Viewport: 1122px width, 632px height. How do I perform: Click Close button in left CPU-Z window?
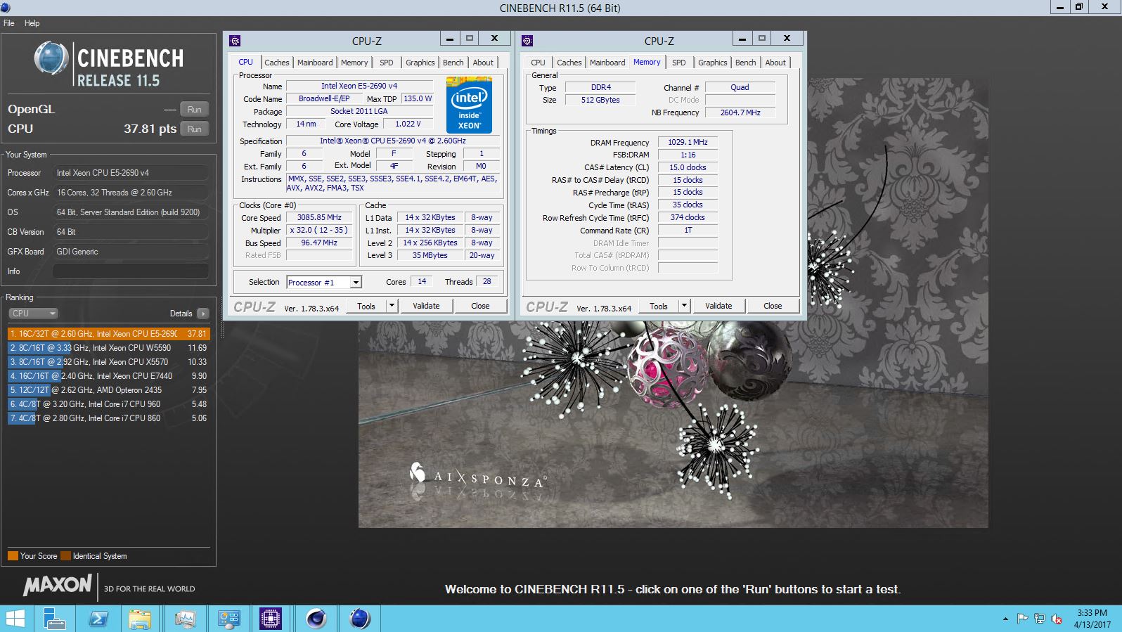(480, 307)
